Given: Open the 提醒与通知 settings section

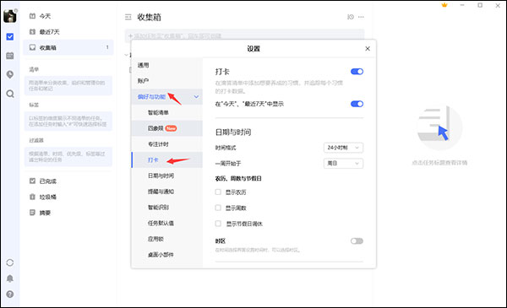Looking at the screenshot, I should click(166, 192).
